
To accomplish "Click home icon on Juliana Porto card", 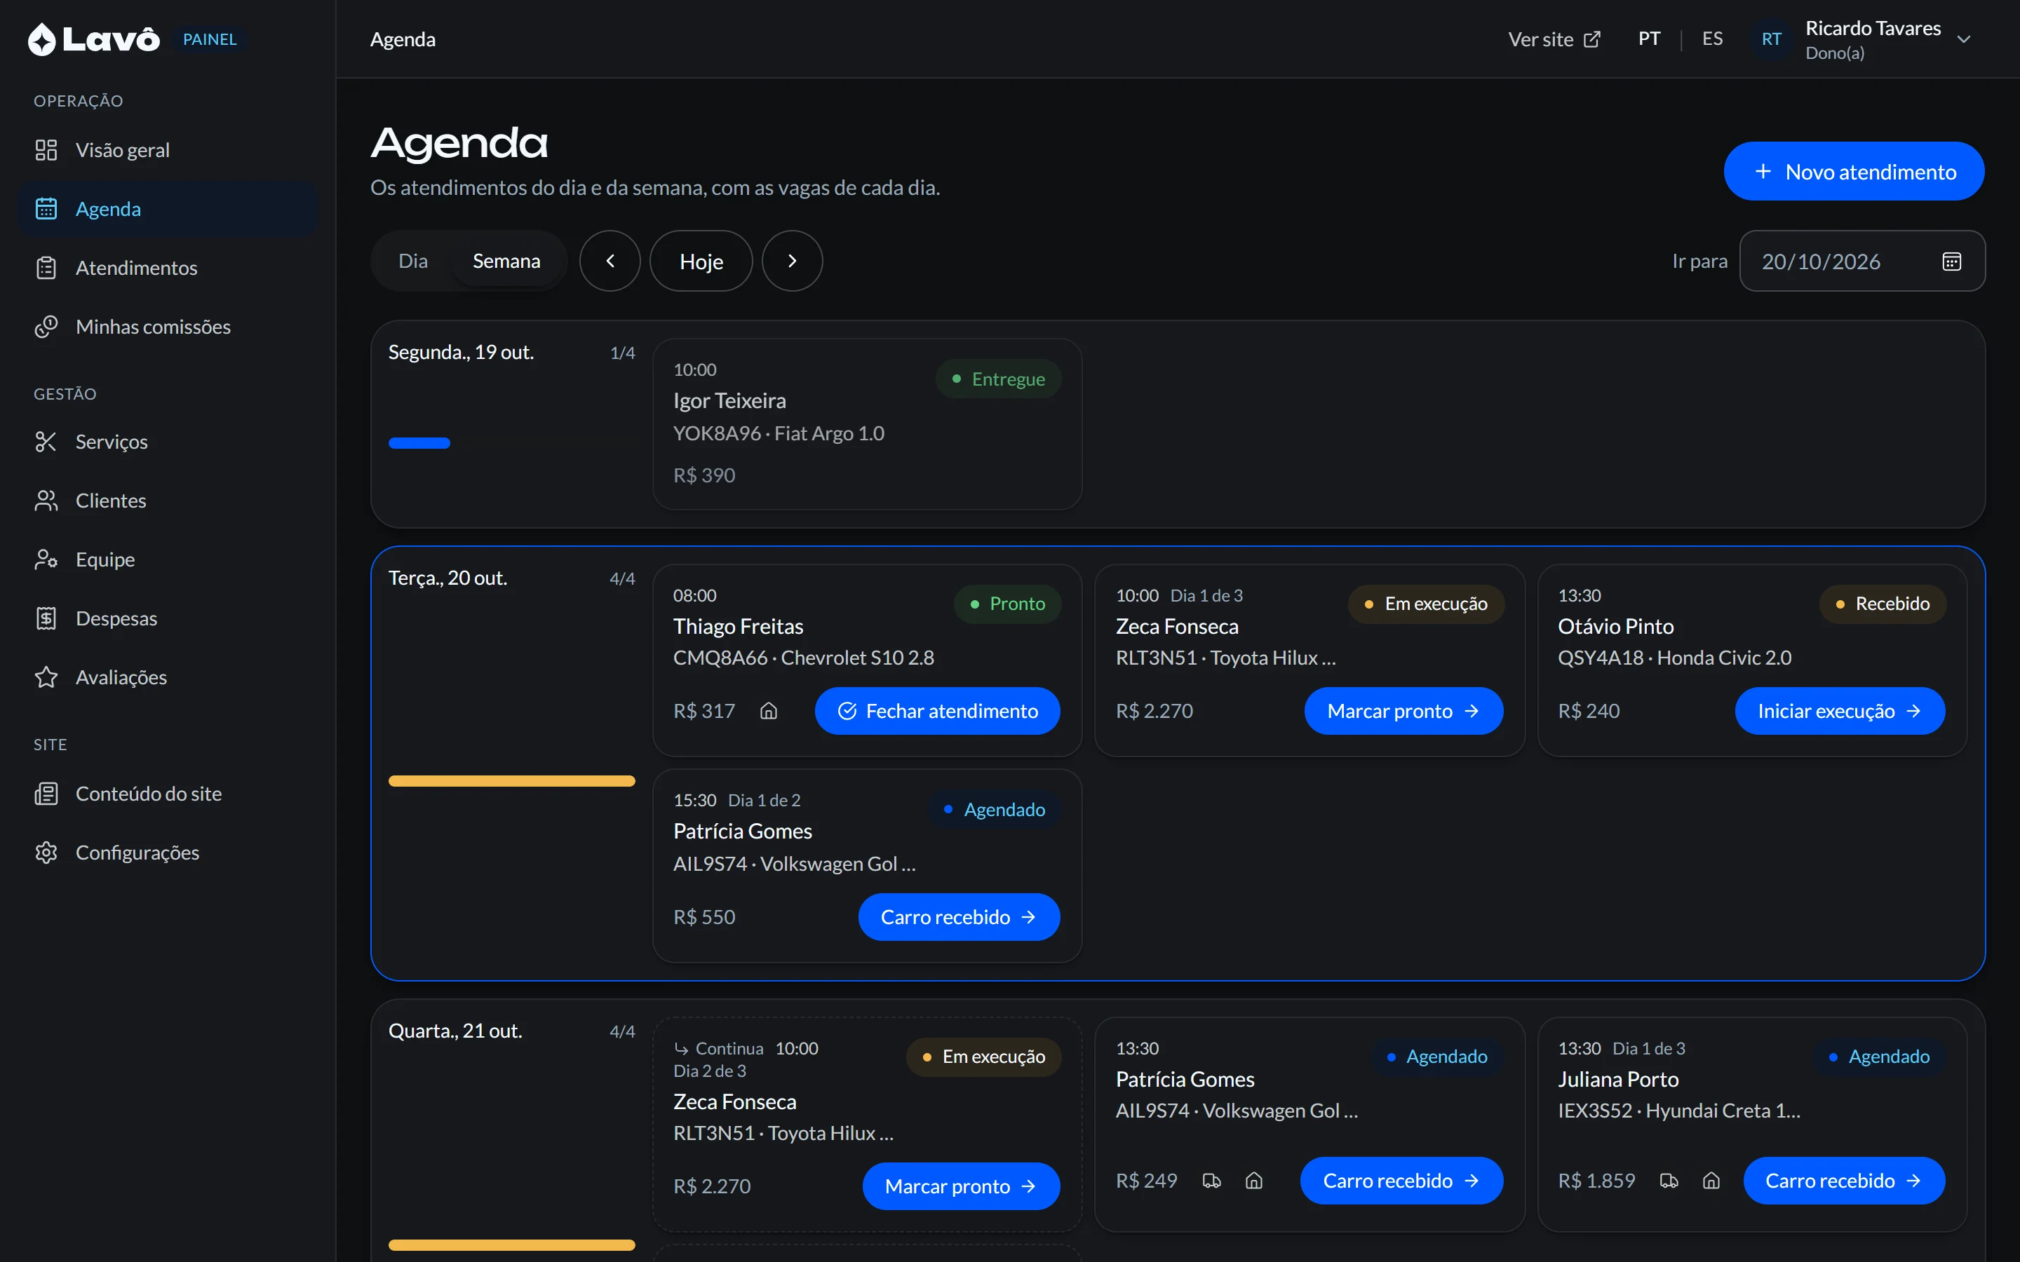I will click(1711, 1180).
